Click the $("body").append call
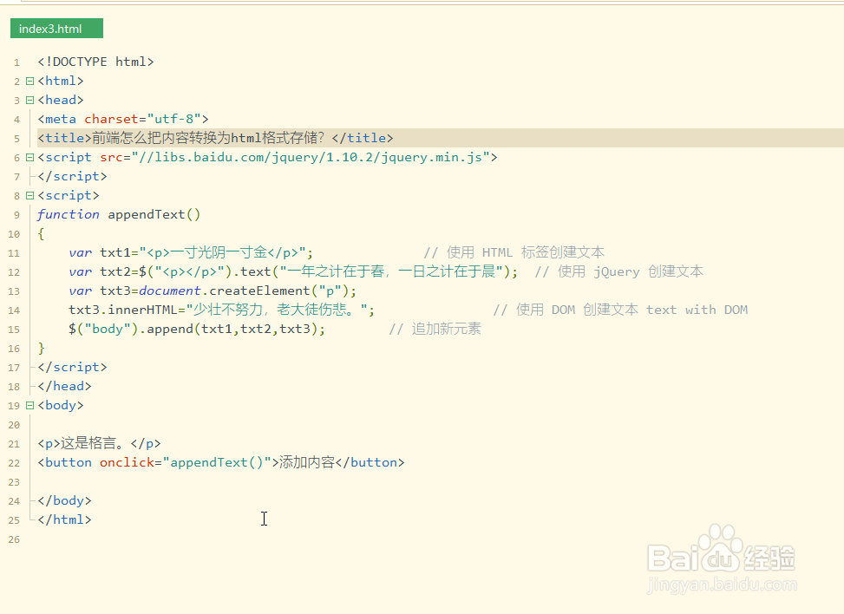Screen dimensions: 844x614 197,329
